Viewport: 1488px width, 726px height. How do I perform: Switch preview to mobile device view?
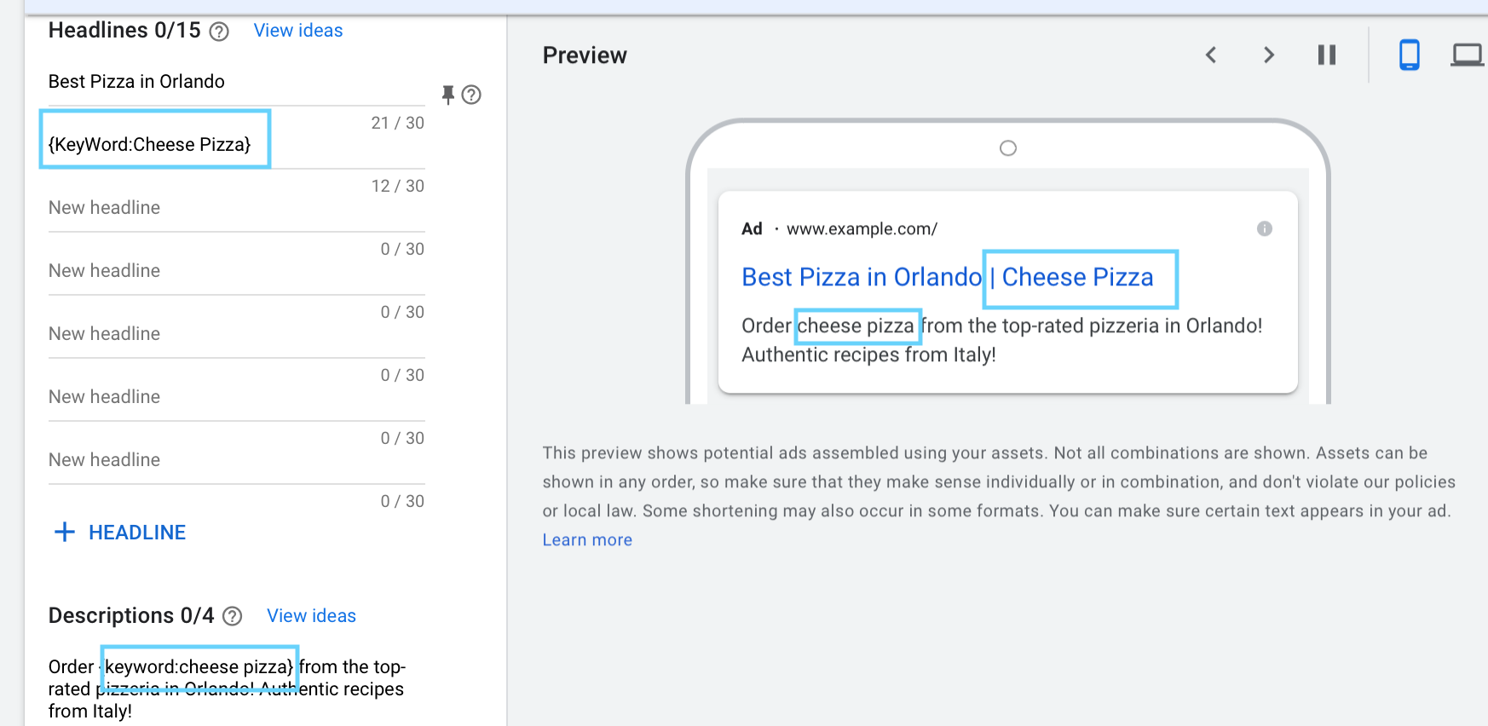[x=1410, y=55]
